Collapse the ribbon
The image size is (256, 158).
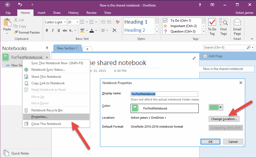252,39
